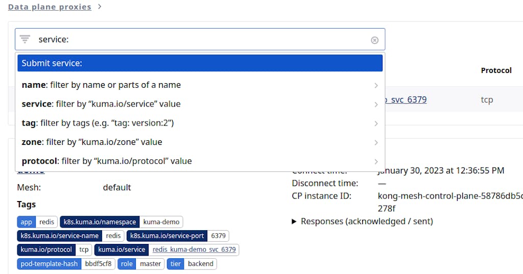Click the Submit service: option

[200, 63]
